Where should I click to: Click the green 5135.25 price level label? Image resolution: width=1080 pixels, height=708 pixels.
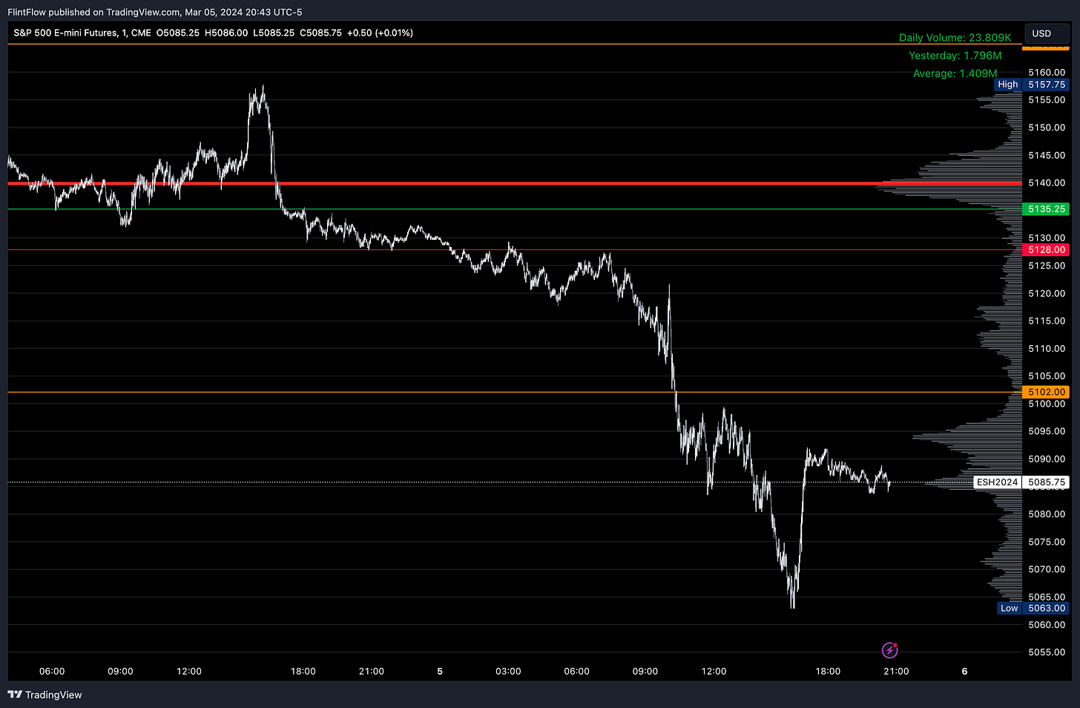click(1046, 209)
